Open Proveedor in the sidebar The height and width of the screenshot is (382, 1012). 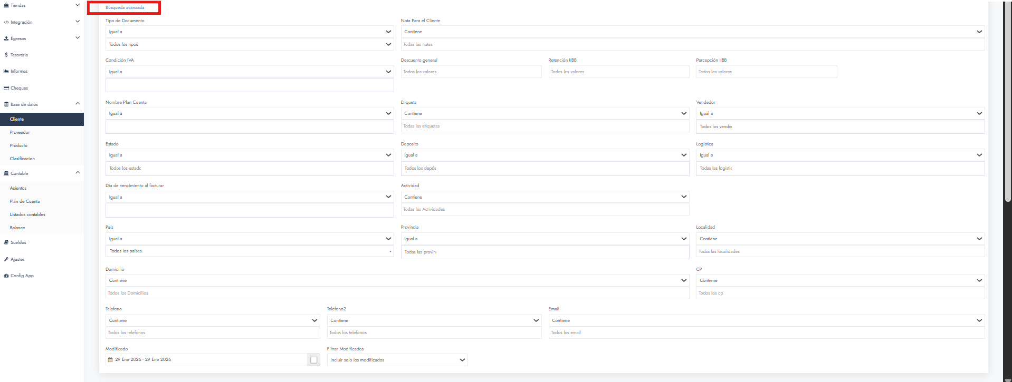pyautogui.click(x=20, y=132)
